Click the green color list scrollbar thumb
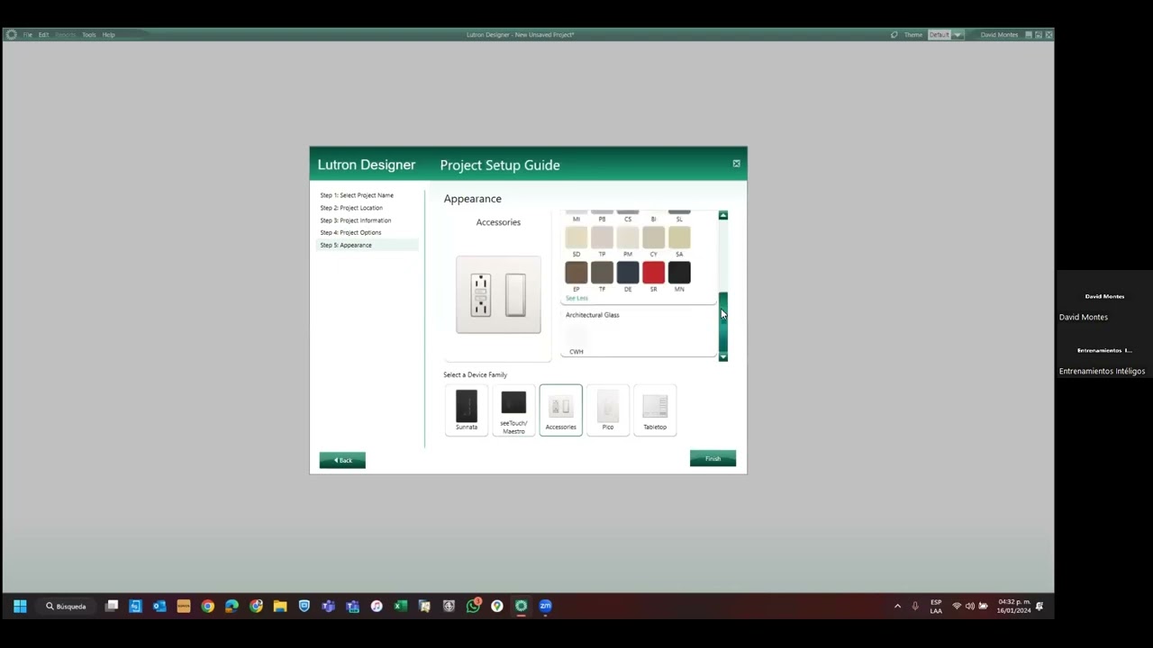This screenshot has width=1153, height=648. coord(722,322)
